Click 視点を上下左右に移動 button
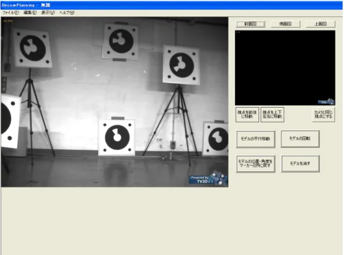344x255 pixels. [x=272, y=115]
